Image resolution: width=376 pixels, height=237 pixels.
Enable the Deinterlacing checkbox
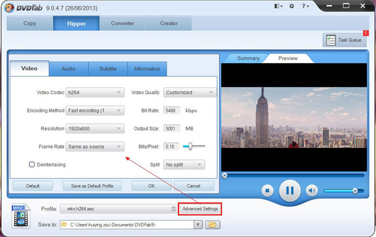[x=32, y=164]
